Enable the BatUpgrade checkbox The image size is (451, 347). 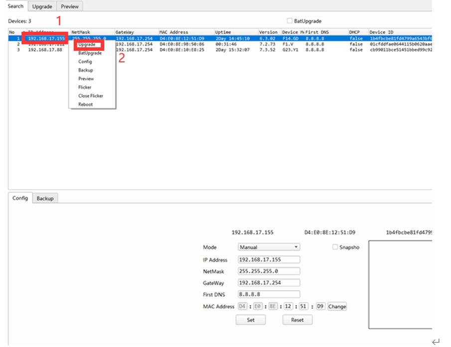tap(290, 21)
